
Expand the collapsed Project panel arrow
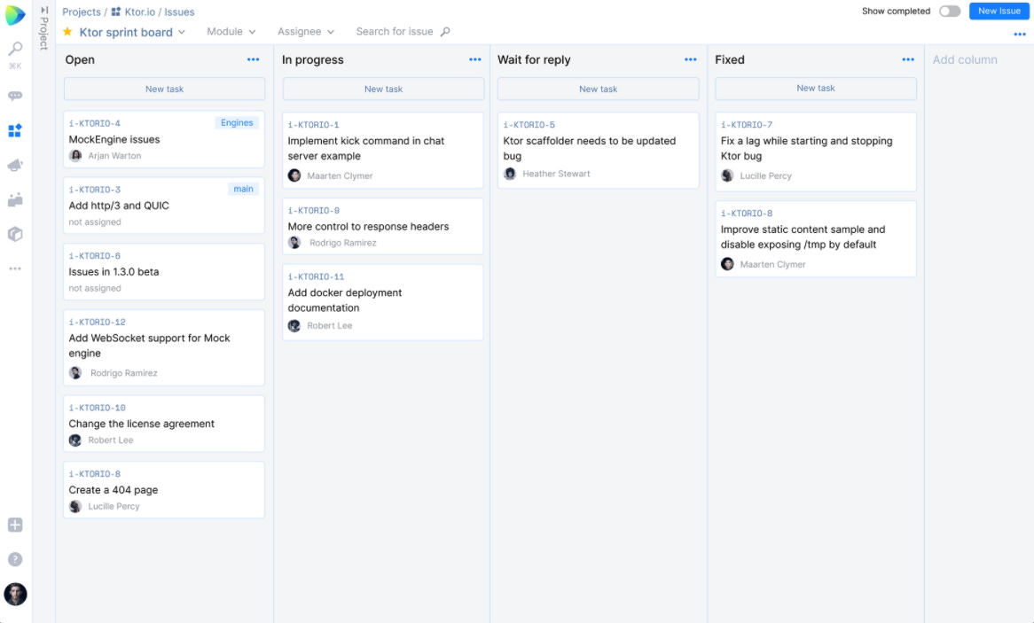click(x=44, y=10)
